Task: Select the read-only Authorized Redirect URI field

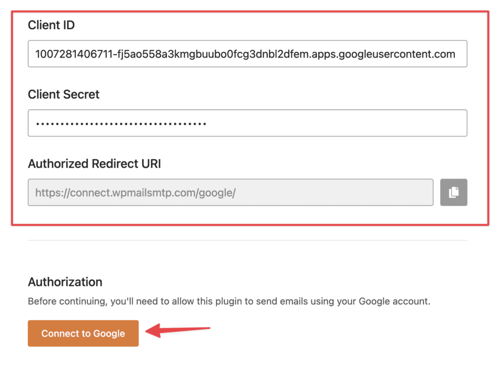Action: coord(230,193)
